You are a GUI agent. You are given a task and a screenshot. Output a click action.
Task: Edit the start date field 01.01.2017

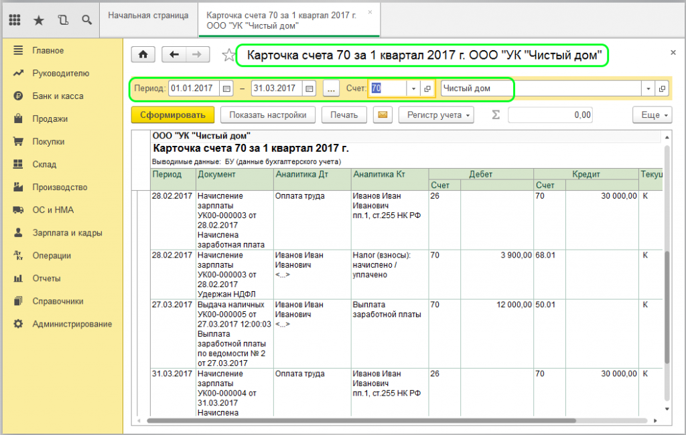(x=194, y=88)
